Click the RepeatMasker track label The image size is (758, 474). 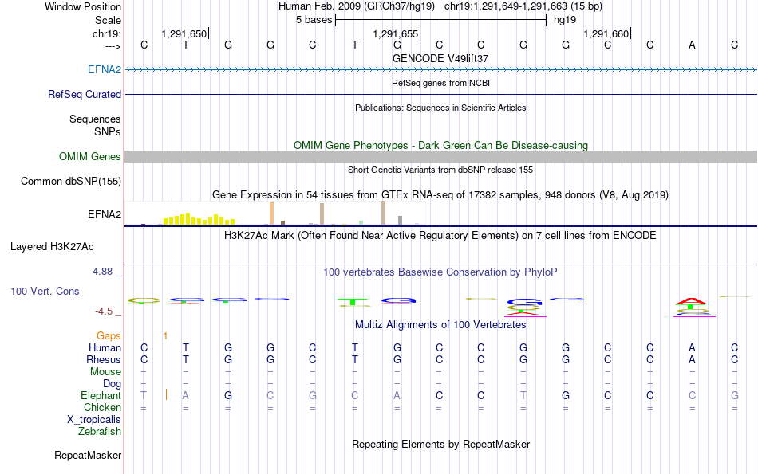point(88,455)
